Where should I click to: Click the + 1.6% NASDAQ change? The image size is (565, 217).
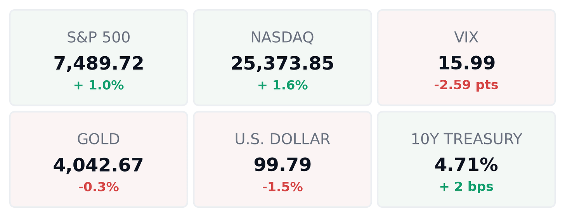[x=282, y=85]
